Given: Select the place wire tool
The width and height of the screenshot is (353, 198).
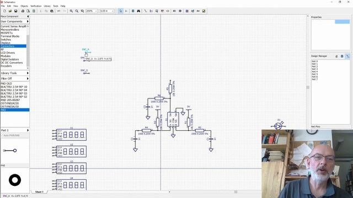Looking at the screenshot, I should pos(146,11).
